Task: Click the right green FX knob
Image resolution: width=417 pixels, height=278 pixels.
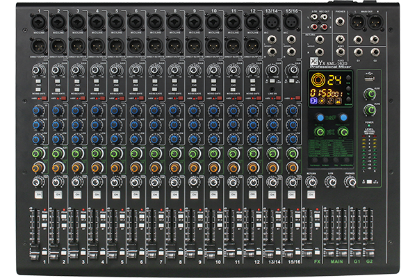Action: click(x=343, y=131)
